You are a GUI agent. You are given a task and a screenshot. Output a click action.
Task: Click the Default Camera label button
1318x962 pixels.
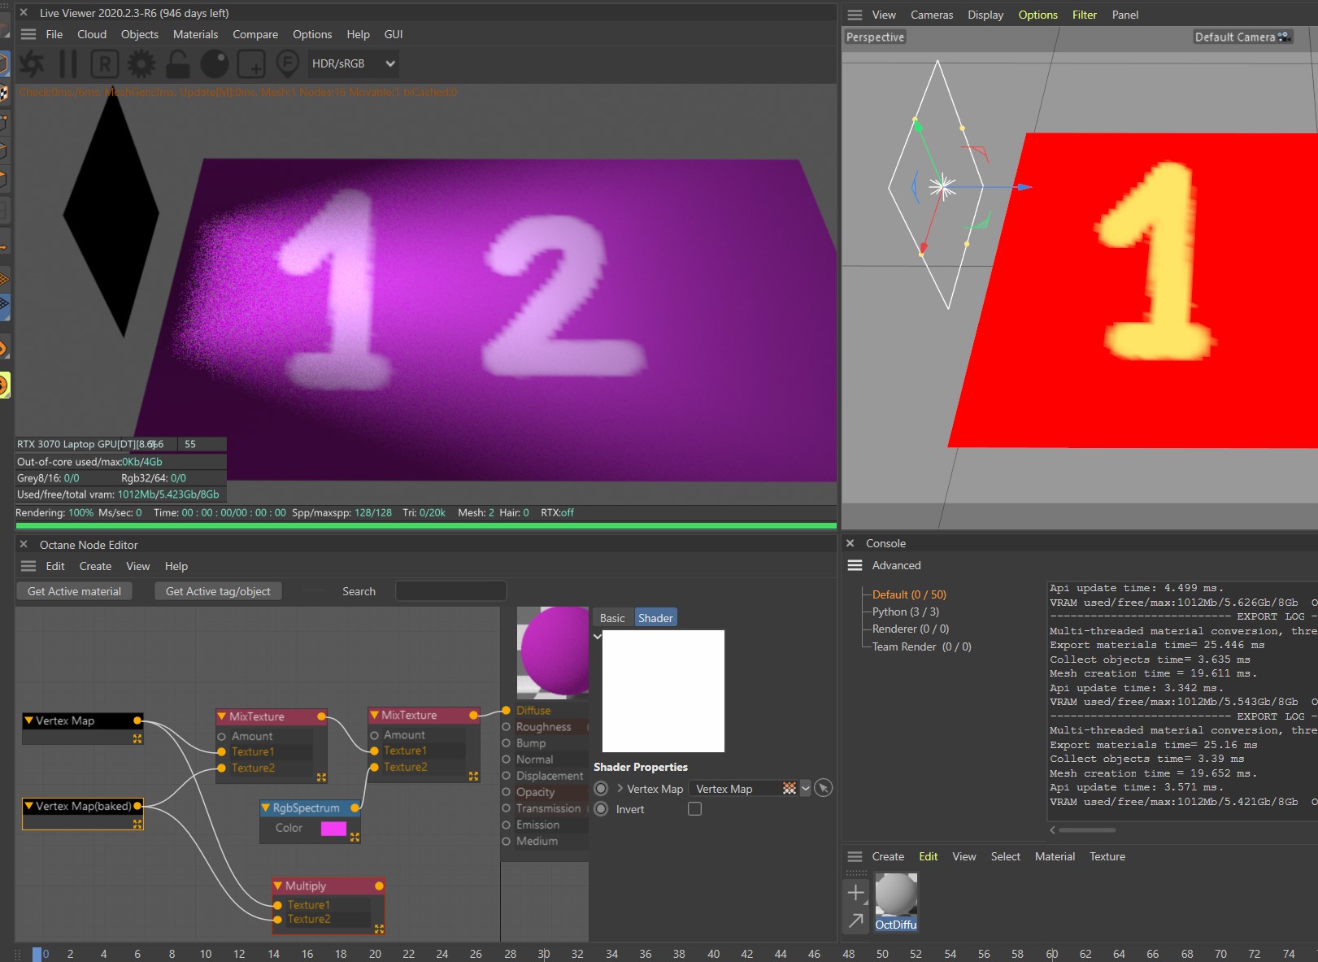pyautogui.click(x=1242, y=37)
